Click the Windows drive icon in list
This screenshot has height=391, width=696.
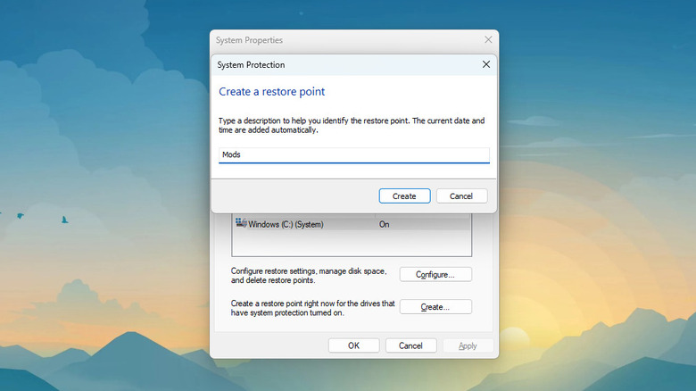pos(241,223)
